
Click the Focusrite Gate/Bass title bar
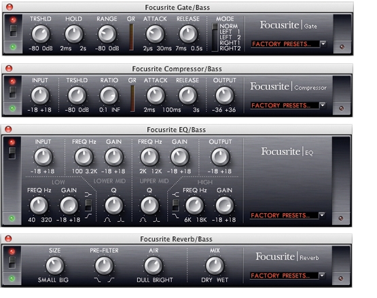178,7
